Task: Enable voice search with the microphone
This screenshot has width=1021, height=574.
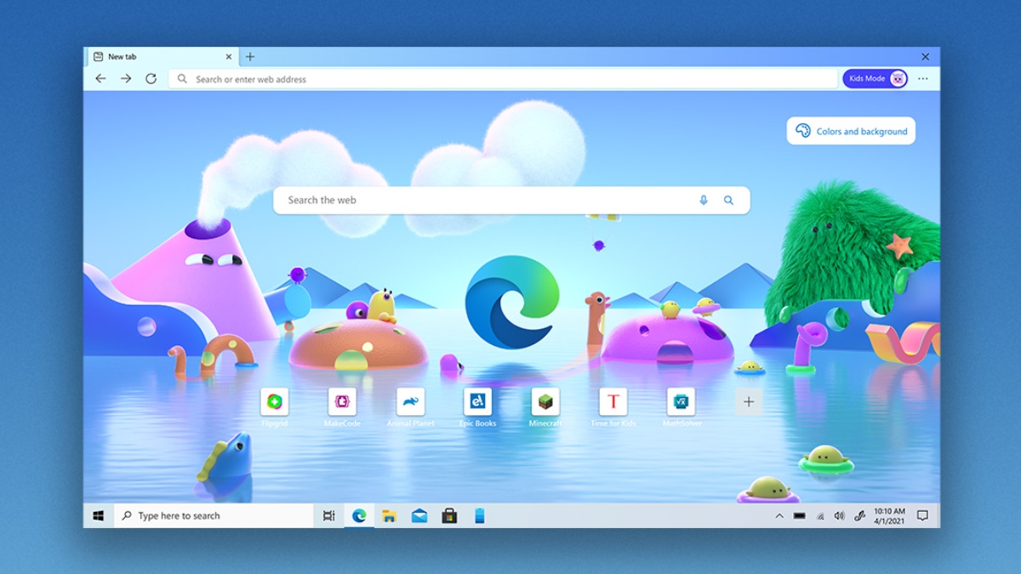Action: coord(703,200)
